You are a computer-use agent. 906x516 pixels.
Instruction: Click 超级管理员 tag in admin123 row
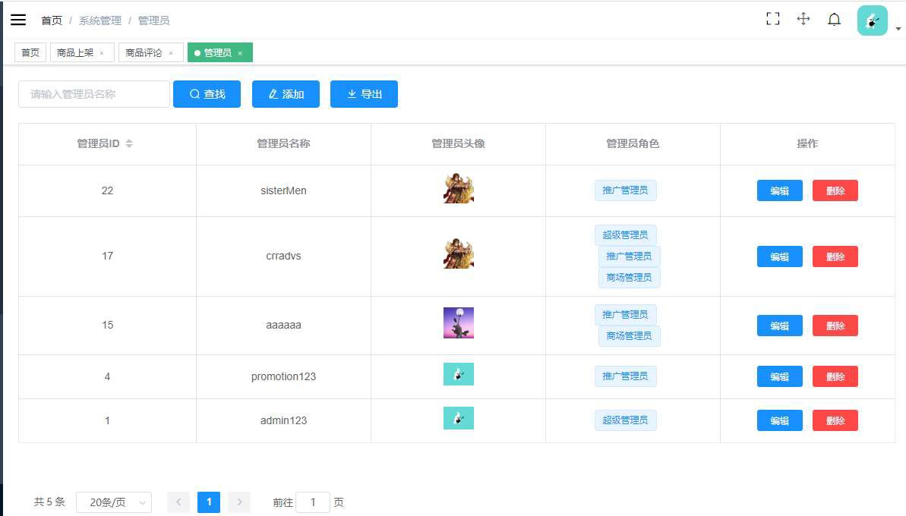[625, 420]
